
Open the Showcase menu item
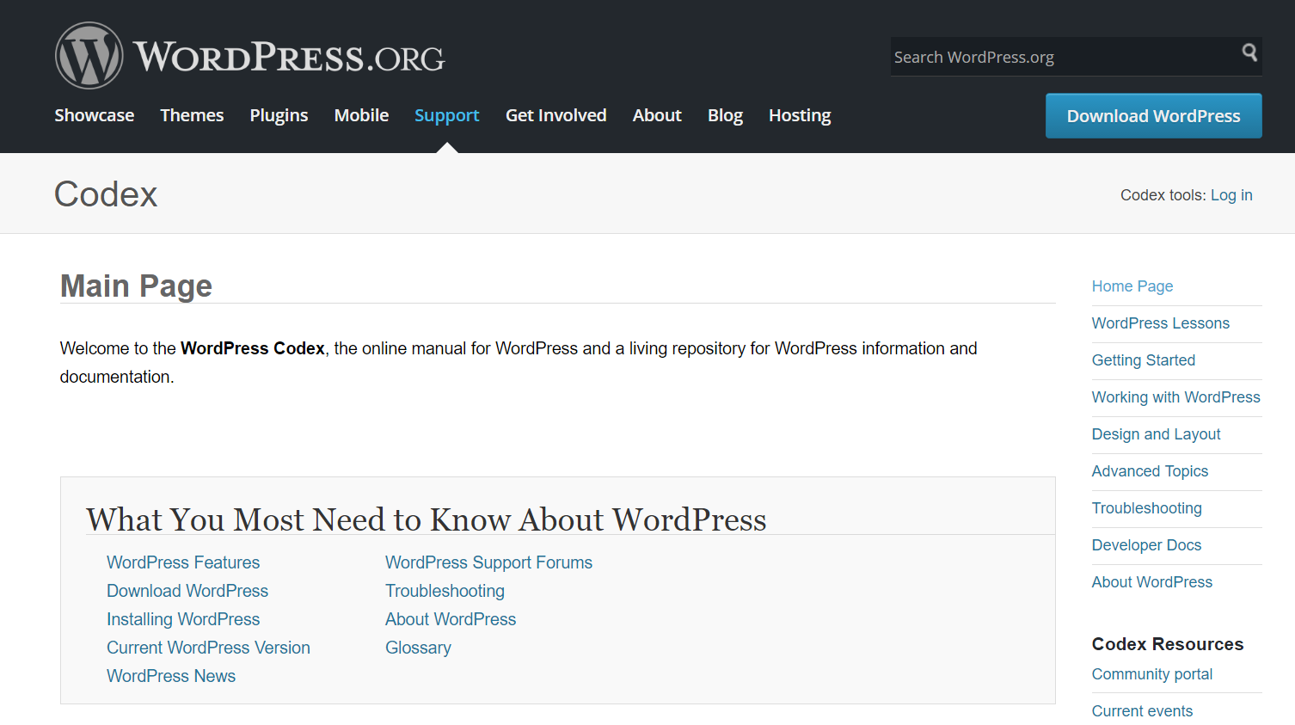(x=95, y=115)
